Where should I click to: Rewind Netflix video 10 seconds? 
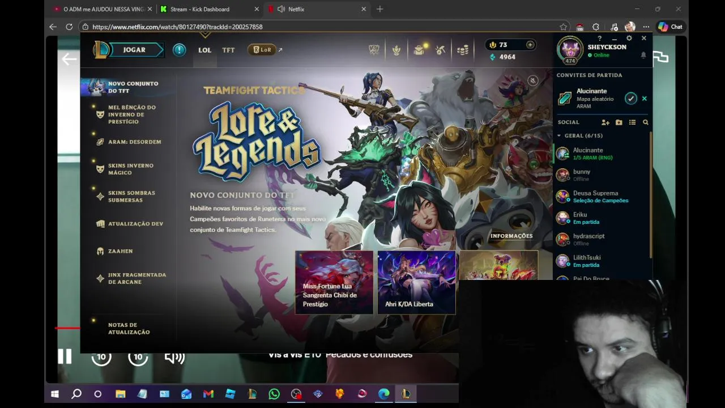(x=101, y=357)
